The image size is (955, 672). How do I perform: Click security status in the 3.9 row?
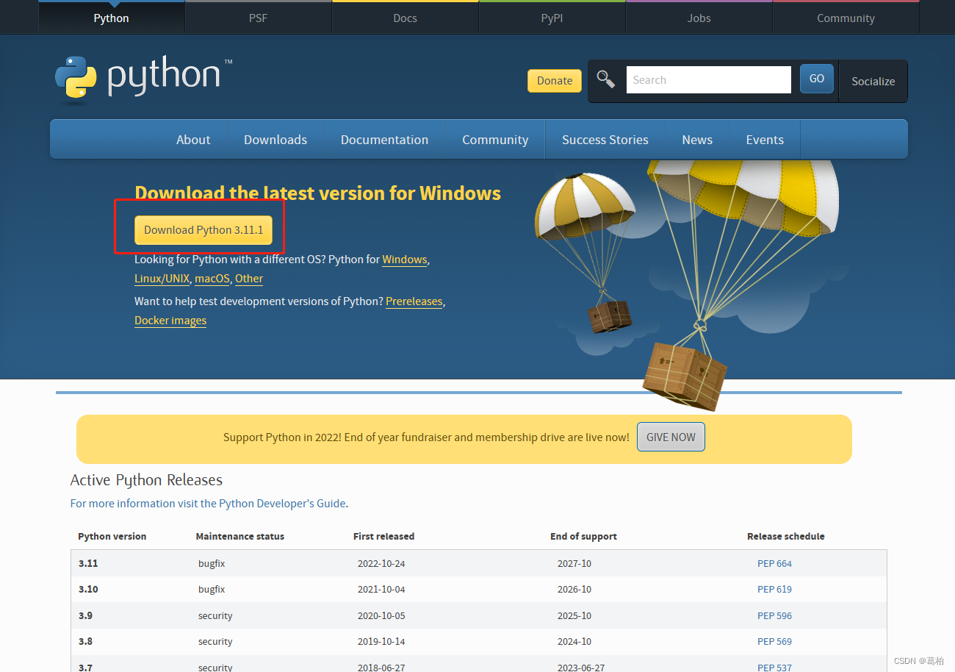pos(215,616)
